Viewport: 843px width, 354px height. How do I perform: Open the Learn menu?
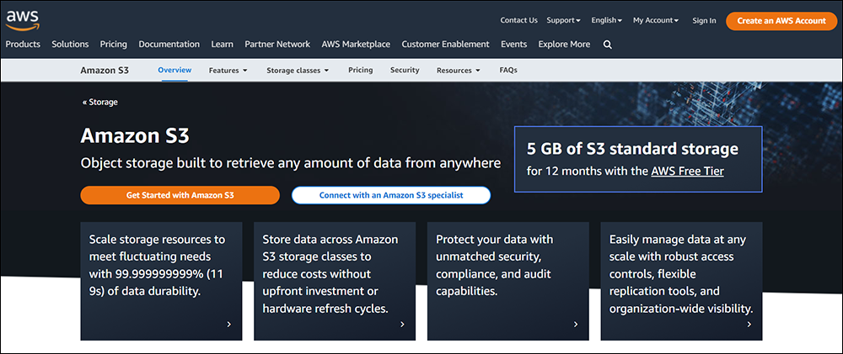[222, 44]
